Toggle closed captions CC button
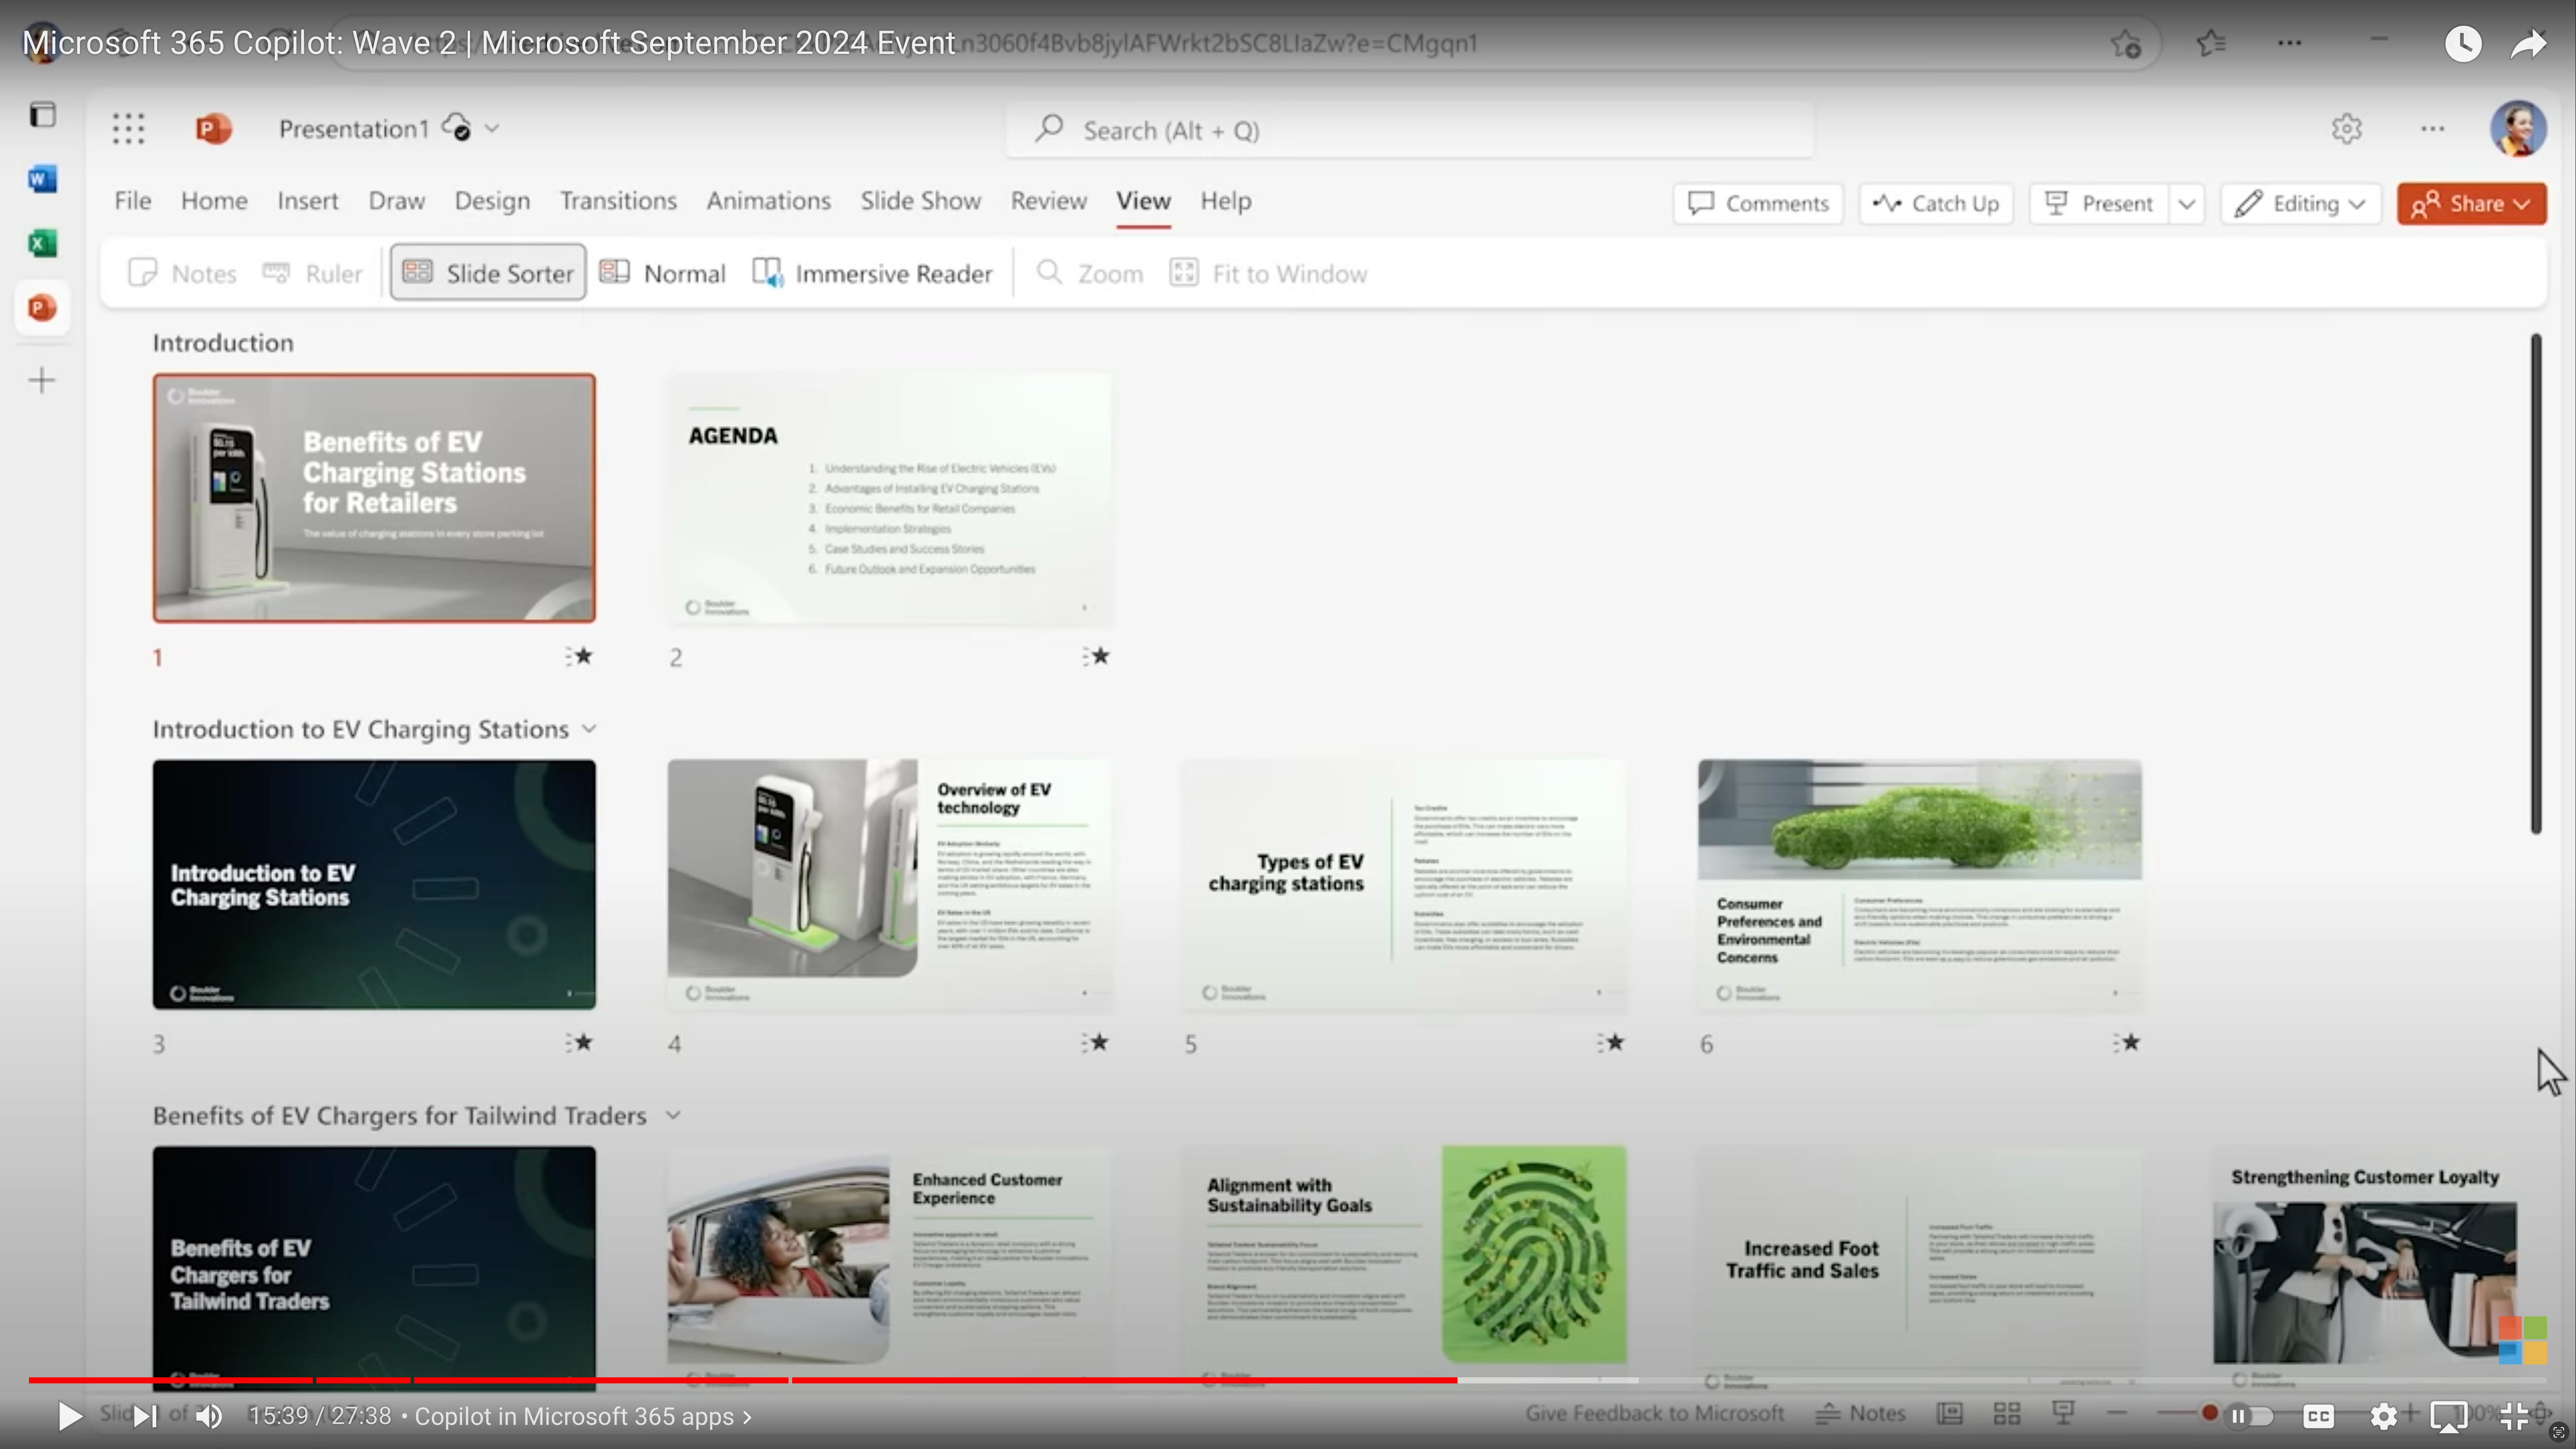Screen dimensions: 2576x1449 coord(2319,1416)
